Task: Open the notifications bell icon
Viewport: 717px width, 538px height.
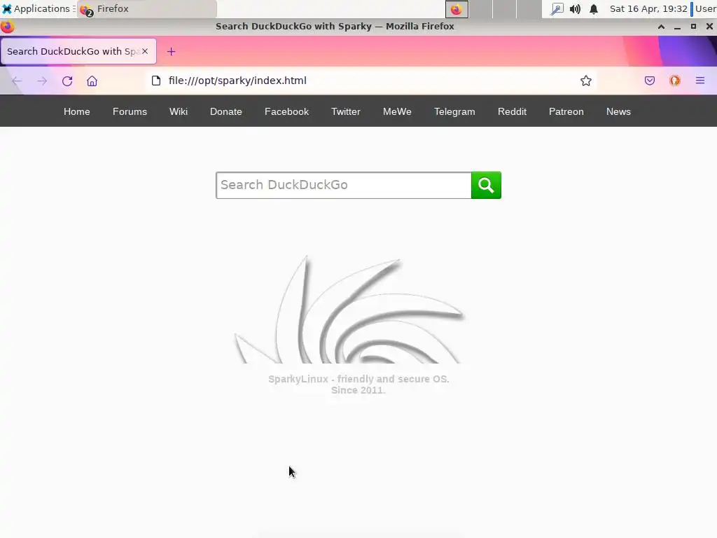Action: tap(594, 9)
